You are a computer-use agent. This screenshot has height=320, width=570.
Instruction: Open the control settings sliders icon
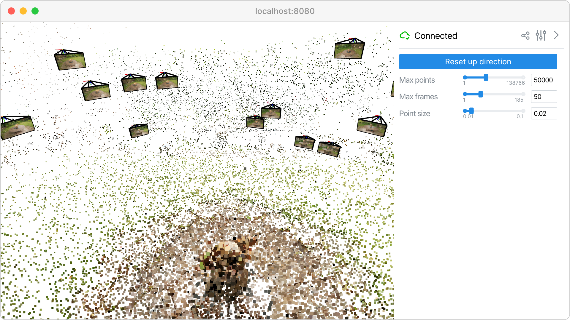(541, 36)
